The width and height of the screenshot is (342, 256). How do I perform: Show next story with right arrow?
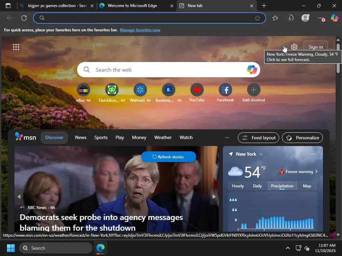(214, 197)
